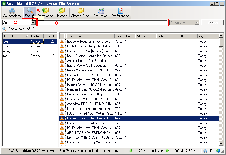Click the Searches magnifier icon label

point(4,29)
